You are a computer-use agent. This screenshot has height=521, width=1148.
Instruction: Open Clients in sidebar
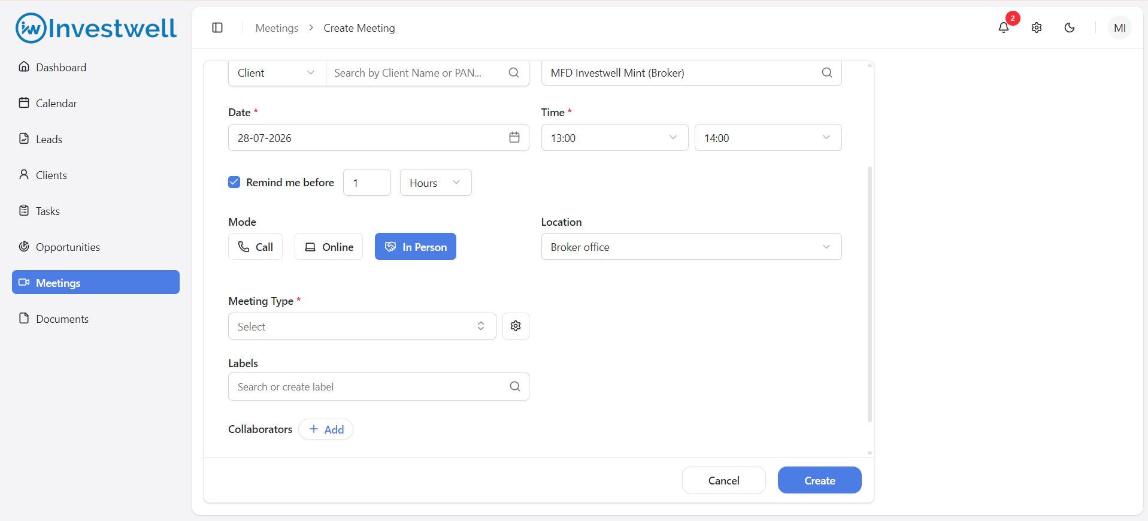click(x=96, y=175)
